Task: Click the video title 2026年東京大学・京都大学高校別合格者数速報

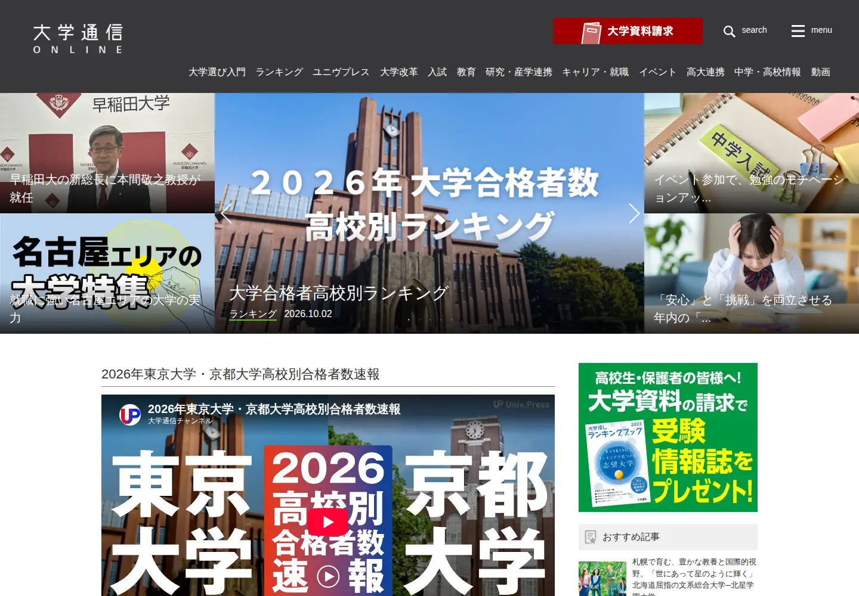Action: (x=274, y=409)
